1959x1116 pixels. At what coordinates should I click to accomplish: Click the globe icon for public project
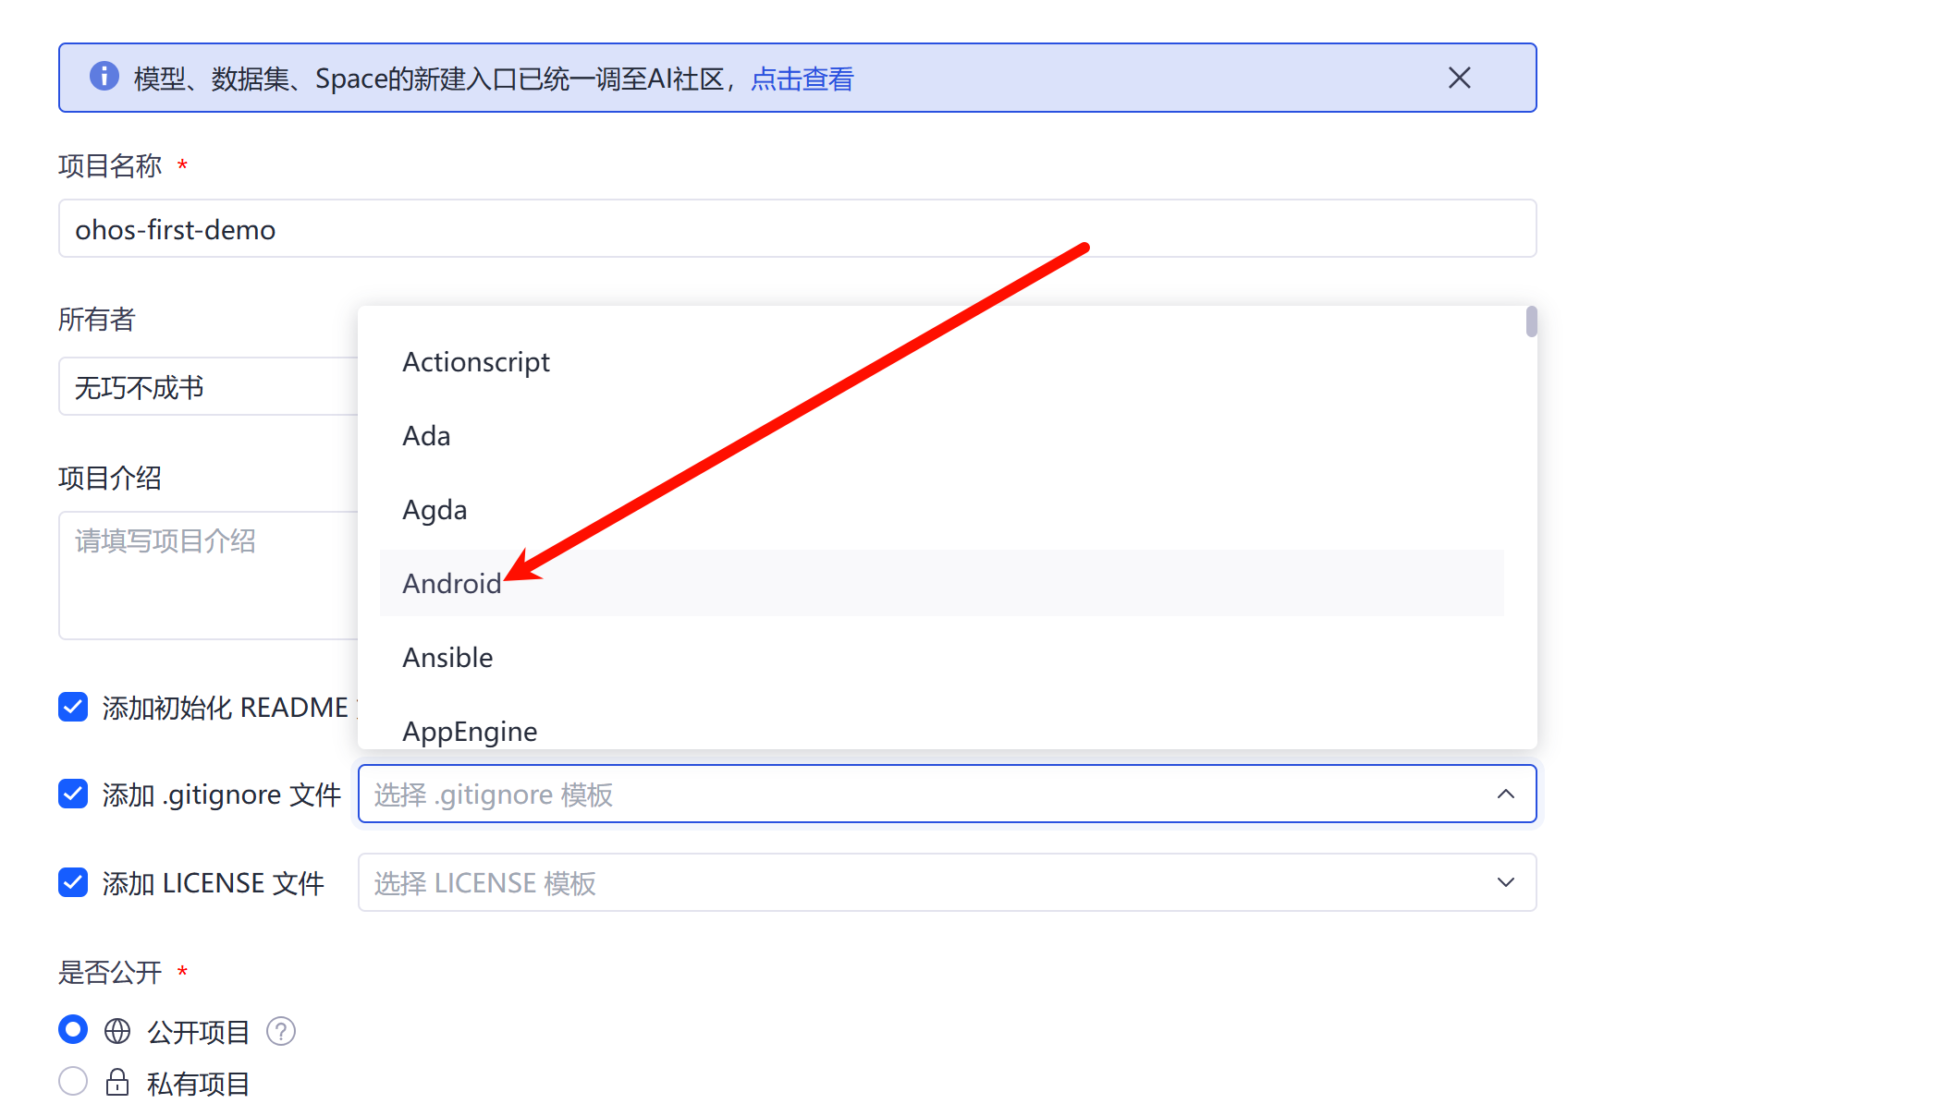click(x=117, y=1031)
